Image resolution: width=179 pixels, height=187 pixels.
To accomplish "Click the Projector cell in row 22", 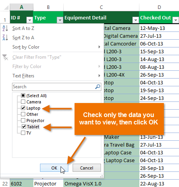I will 48,184.
